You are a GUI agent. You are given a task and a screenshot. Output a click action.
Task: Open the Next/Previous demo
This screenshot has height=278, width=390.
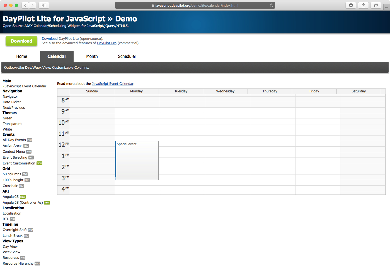coord(14,108)
